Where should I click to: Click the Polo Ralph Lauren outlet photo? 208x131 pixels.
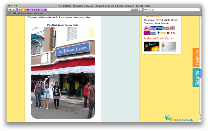(63, 73)
